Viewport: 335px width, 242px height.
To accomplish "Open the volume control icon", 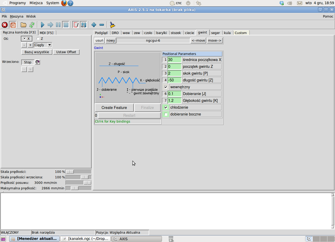I will click(x=289, y=3).
